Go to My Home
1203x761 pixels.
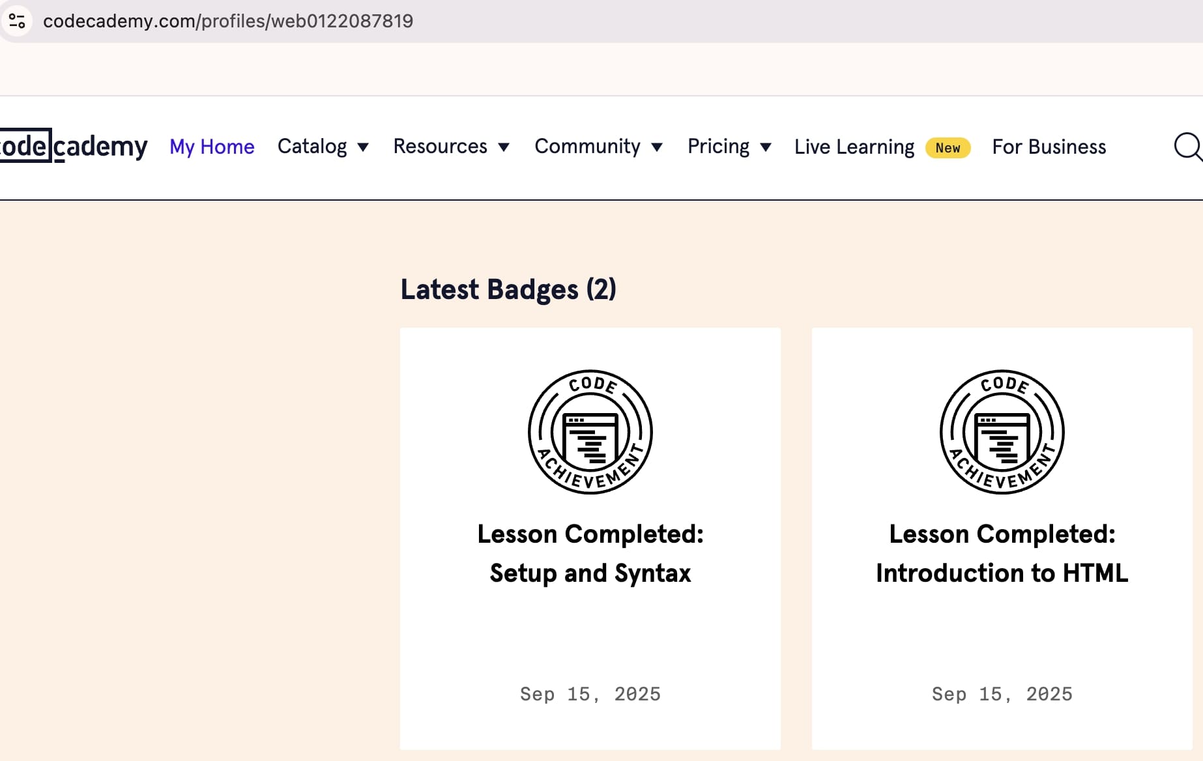pos(212,147)
